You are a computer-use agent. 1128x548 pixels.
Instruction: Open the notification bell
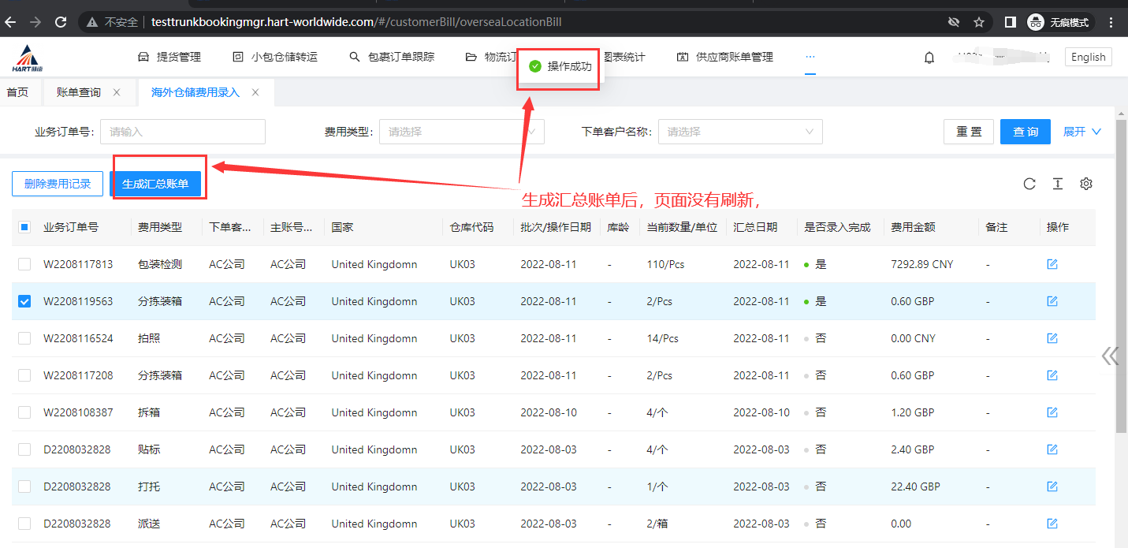point(929,58)
